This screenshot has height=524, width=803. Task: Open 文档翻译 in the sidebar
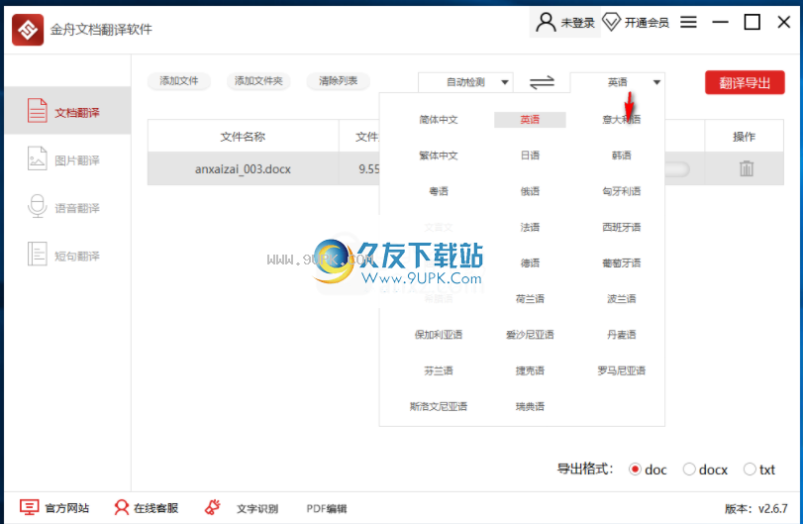[x=67, y=111]
